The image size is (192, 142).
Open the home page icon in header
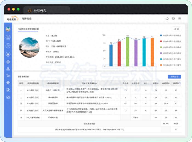coord(167,19)
